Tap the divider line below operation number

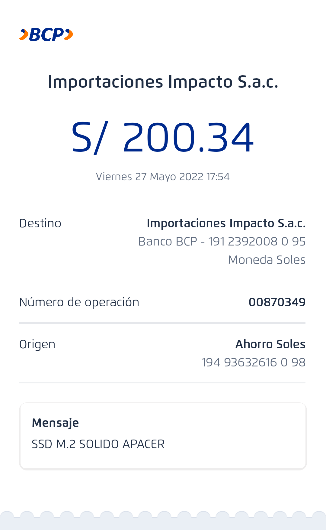162,323
